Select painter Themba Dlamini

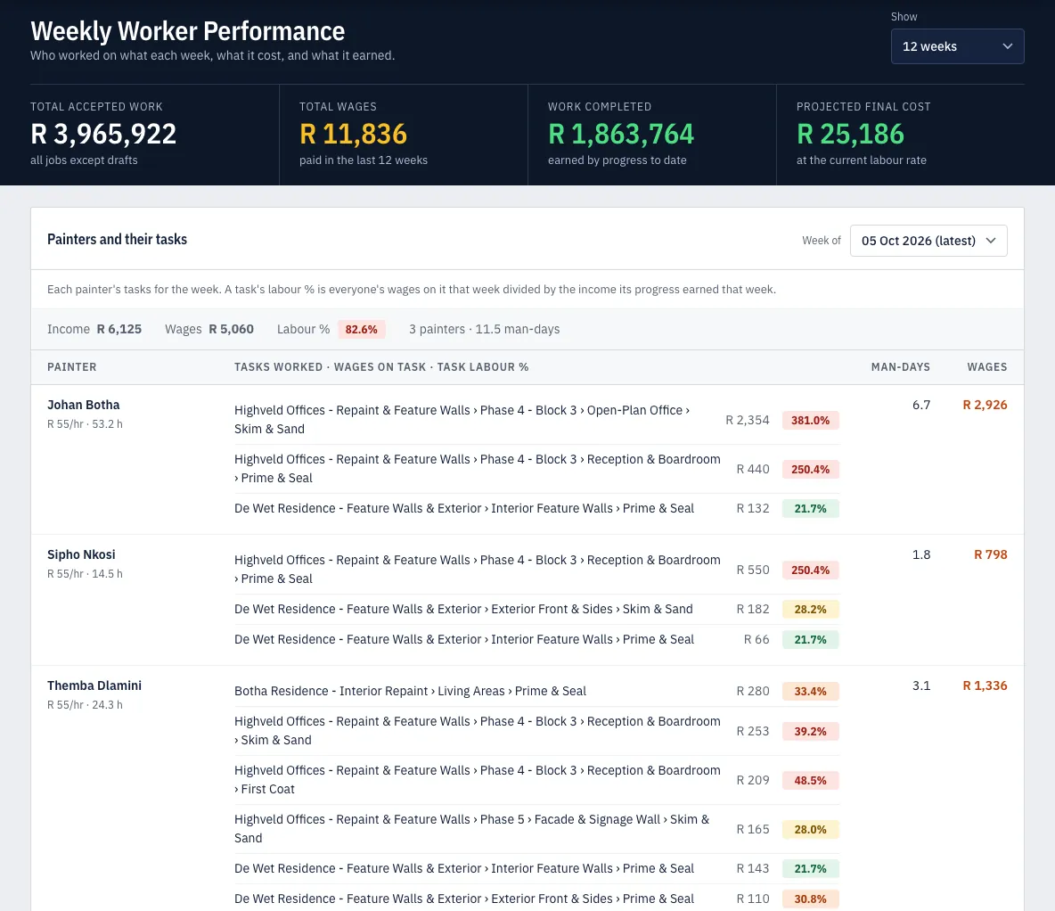[94, 685]
